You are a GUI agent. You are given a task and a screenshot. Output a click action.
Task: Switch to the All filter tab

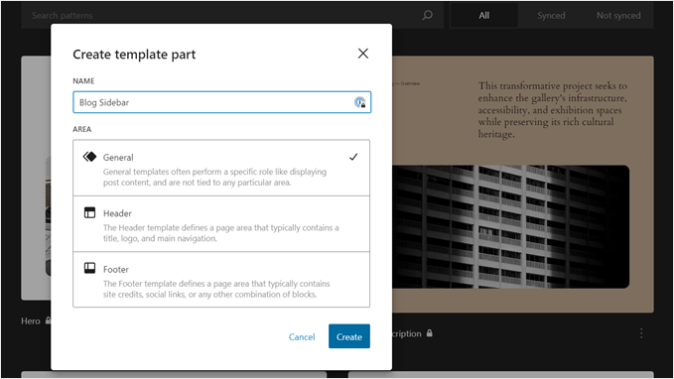[484, 16]
